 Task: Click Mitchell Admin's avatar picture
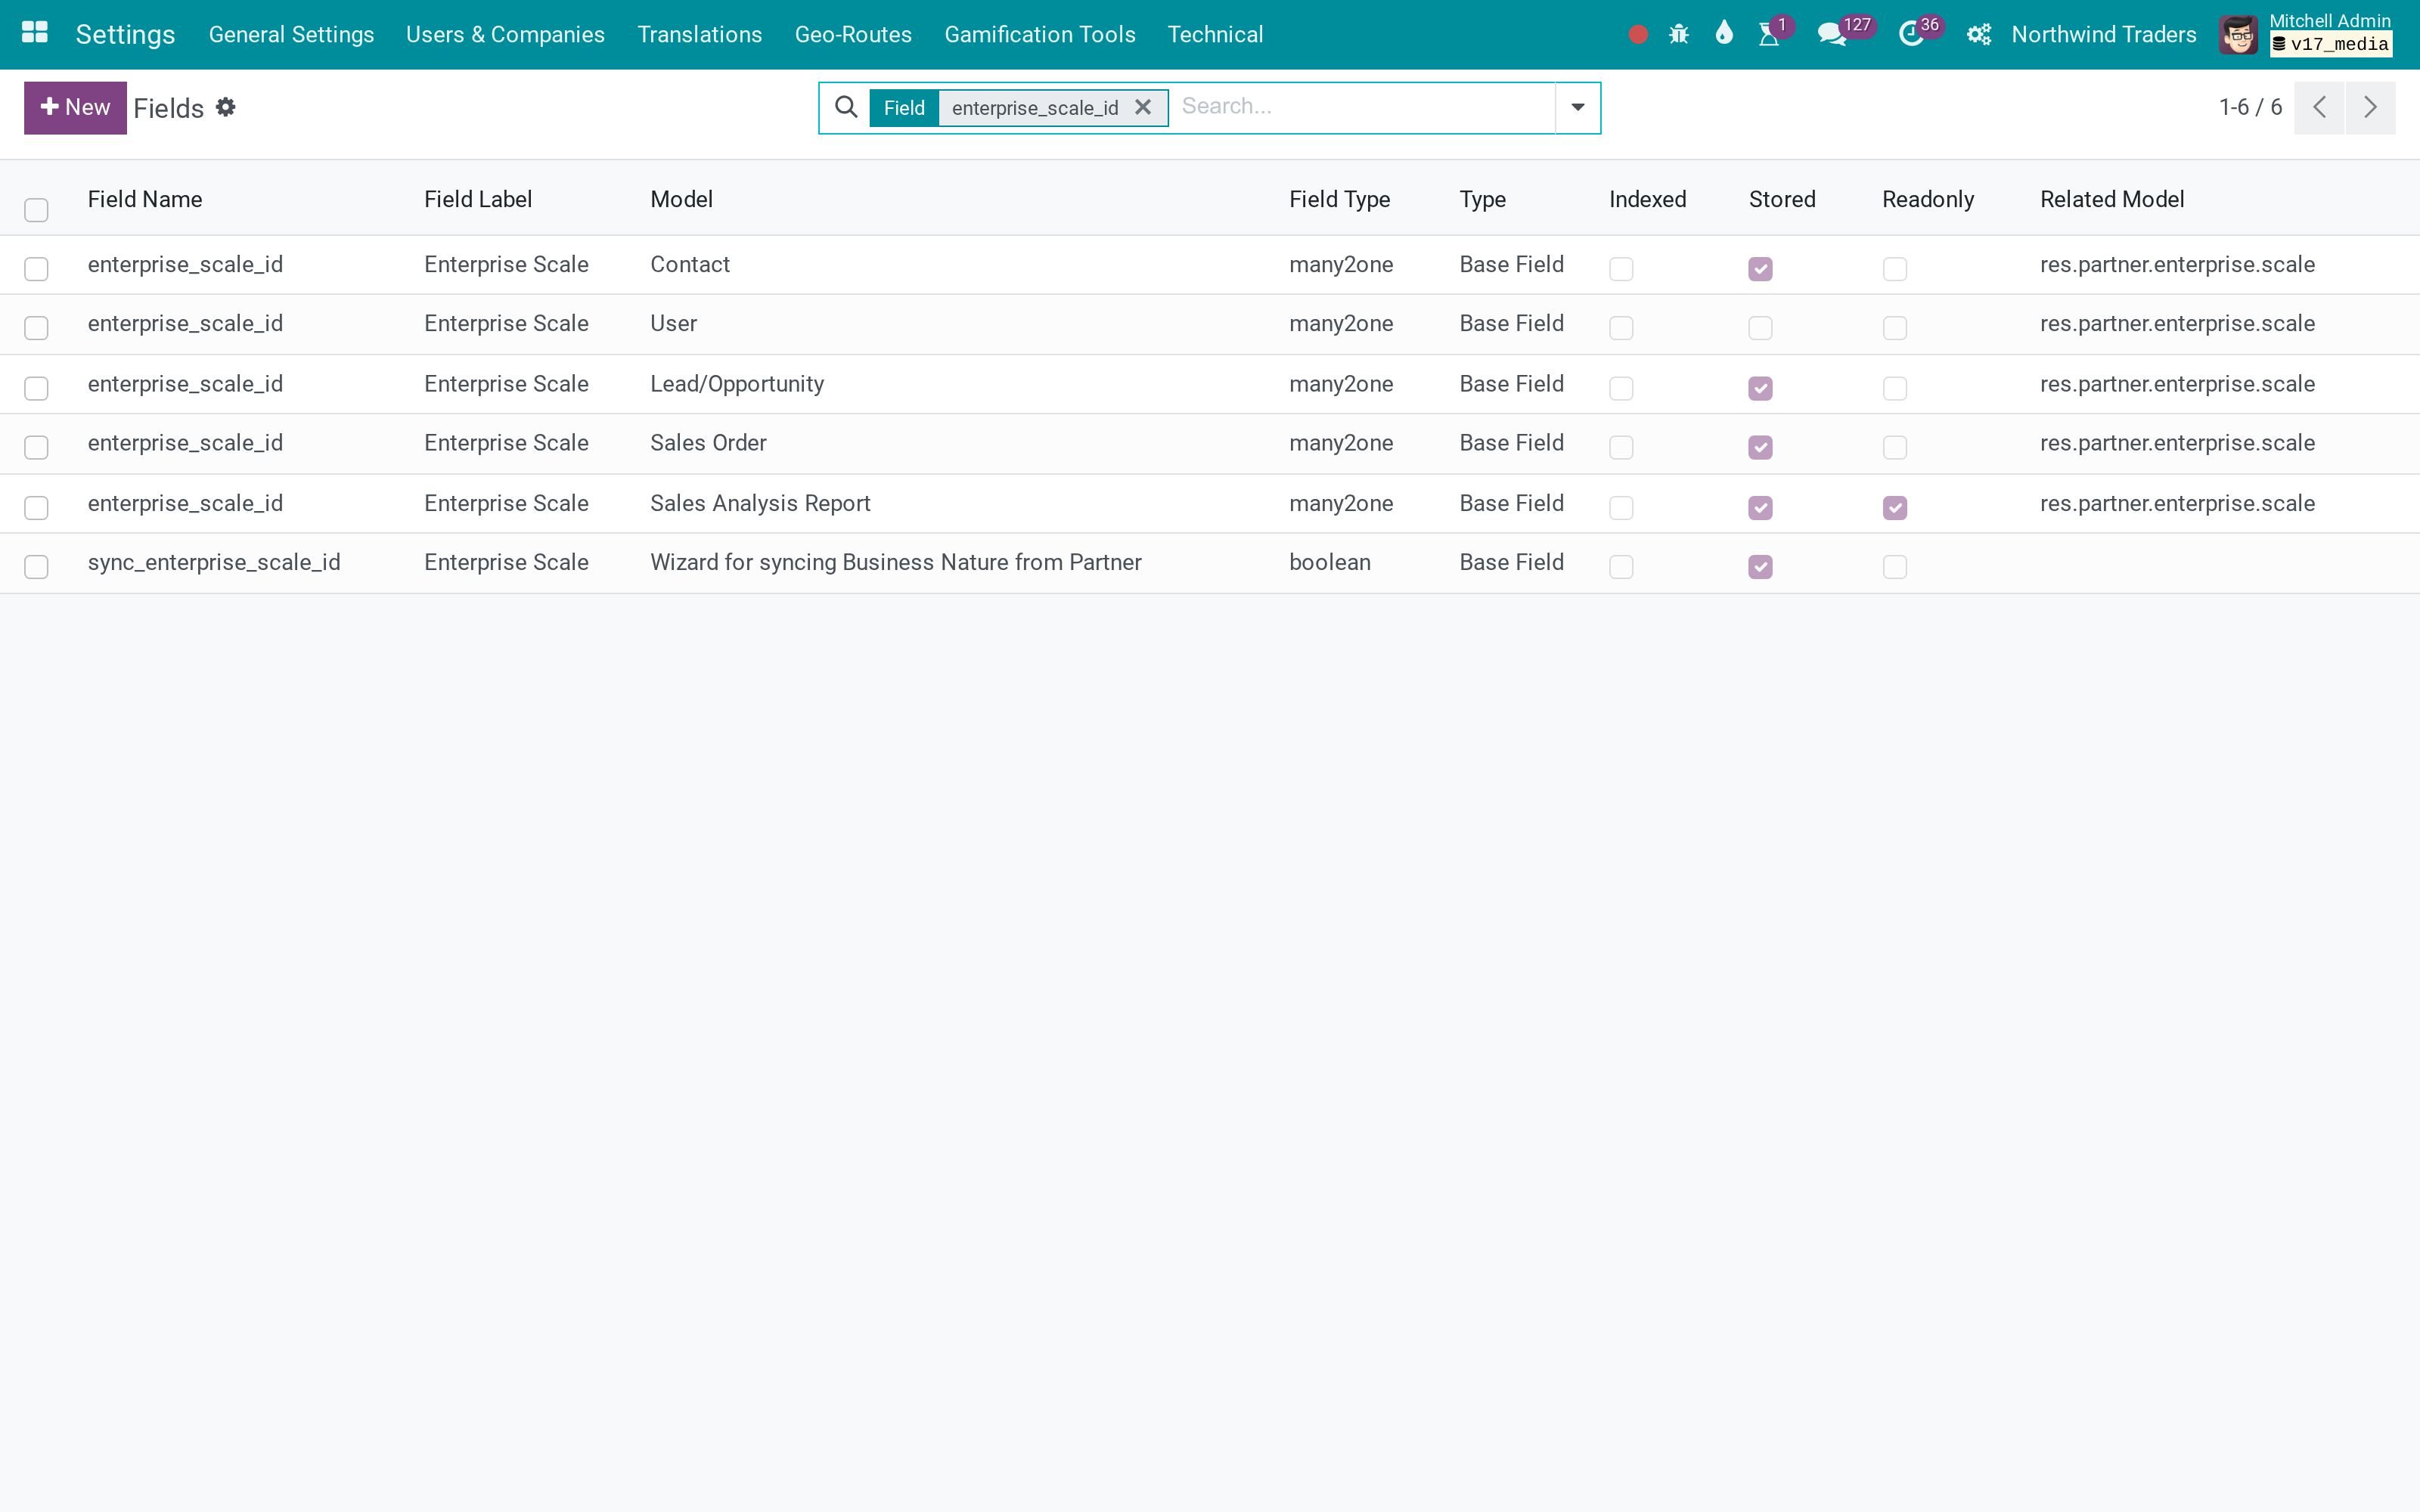tap(2238, 35)
